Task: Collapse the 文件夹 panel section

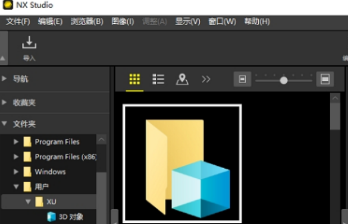Action: tap(4, 124)
